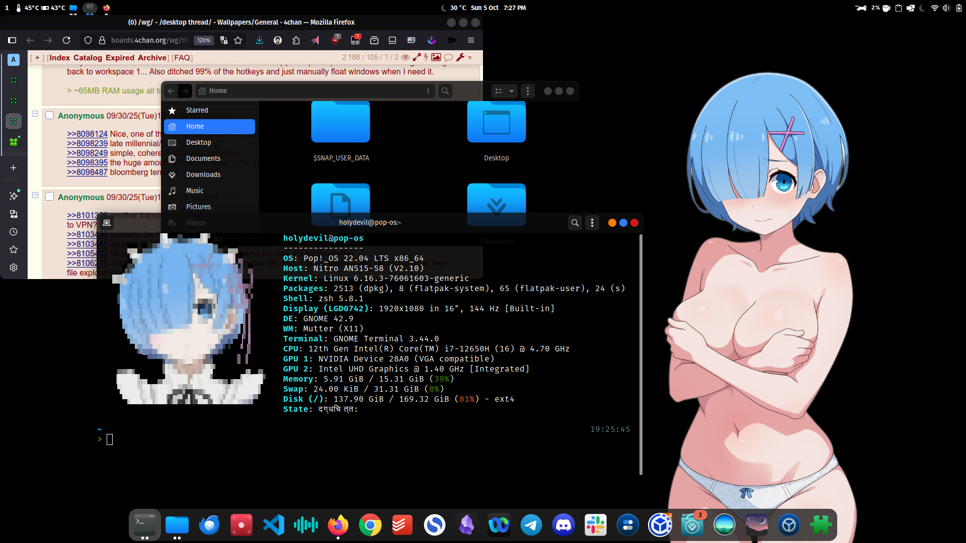Open the Catalog link
Image resolution: width=966 pixels, height=543 pixels.
coord(88,58)
